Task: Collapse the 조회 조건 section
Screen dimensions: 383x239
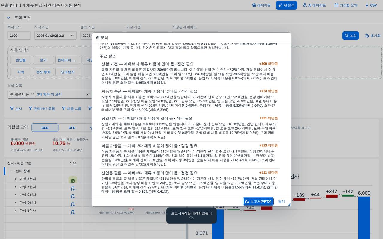Action: [x=8, y=18]
